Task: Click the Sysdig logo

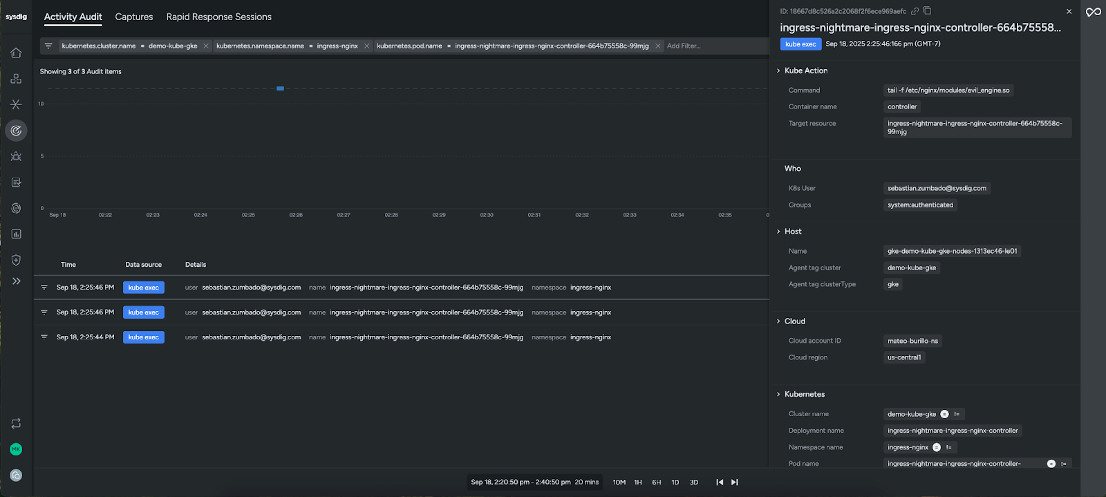Action: pos(16,17)
